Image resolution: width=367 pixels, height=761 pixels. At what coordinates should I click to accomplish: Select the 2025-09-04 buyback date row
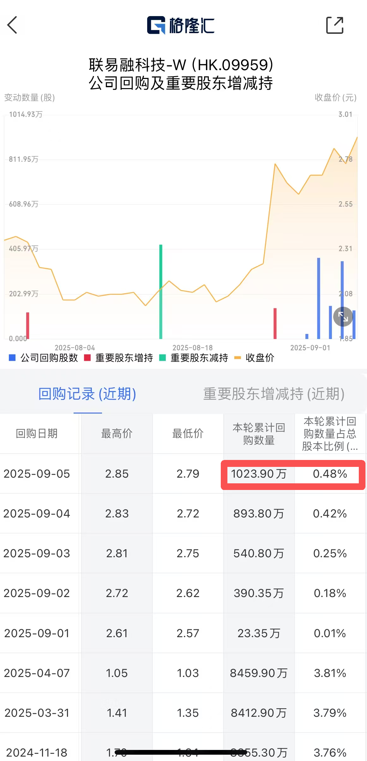[x=37, y=514]
